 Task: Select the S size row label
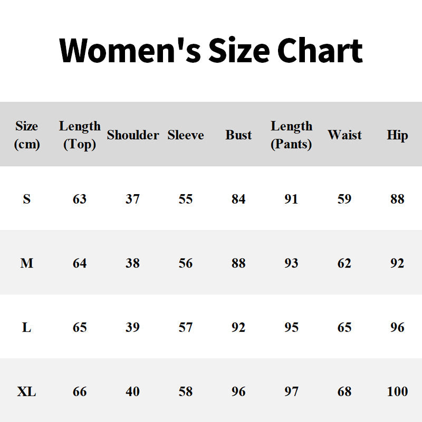pos(27,199)
